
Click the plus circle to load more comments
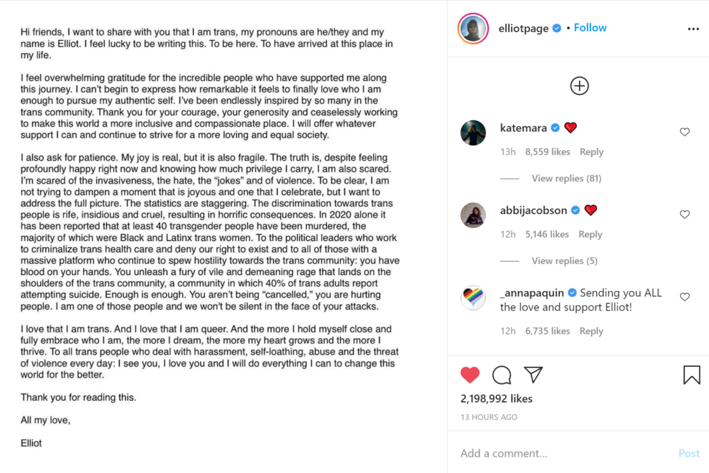[579, 86]
